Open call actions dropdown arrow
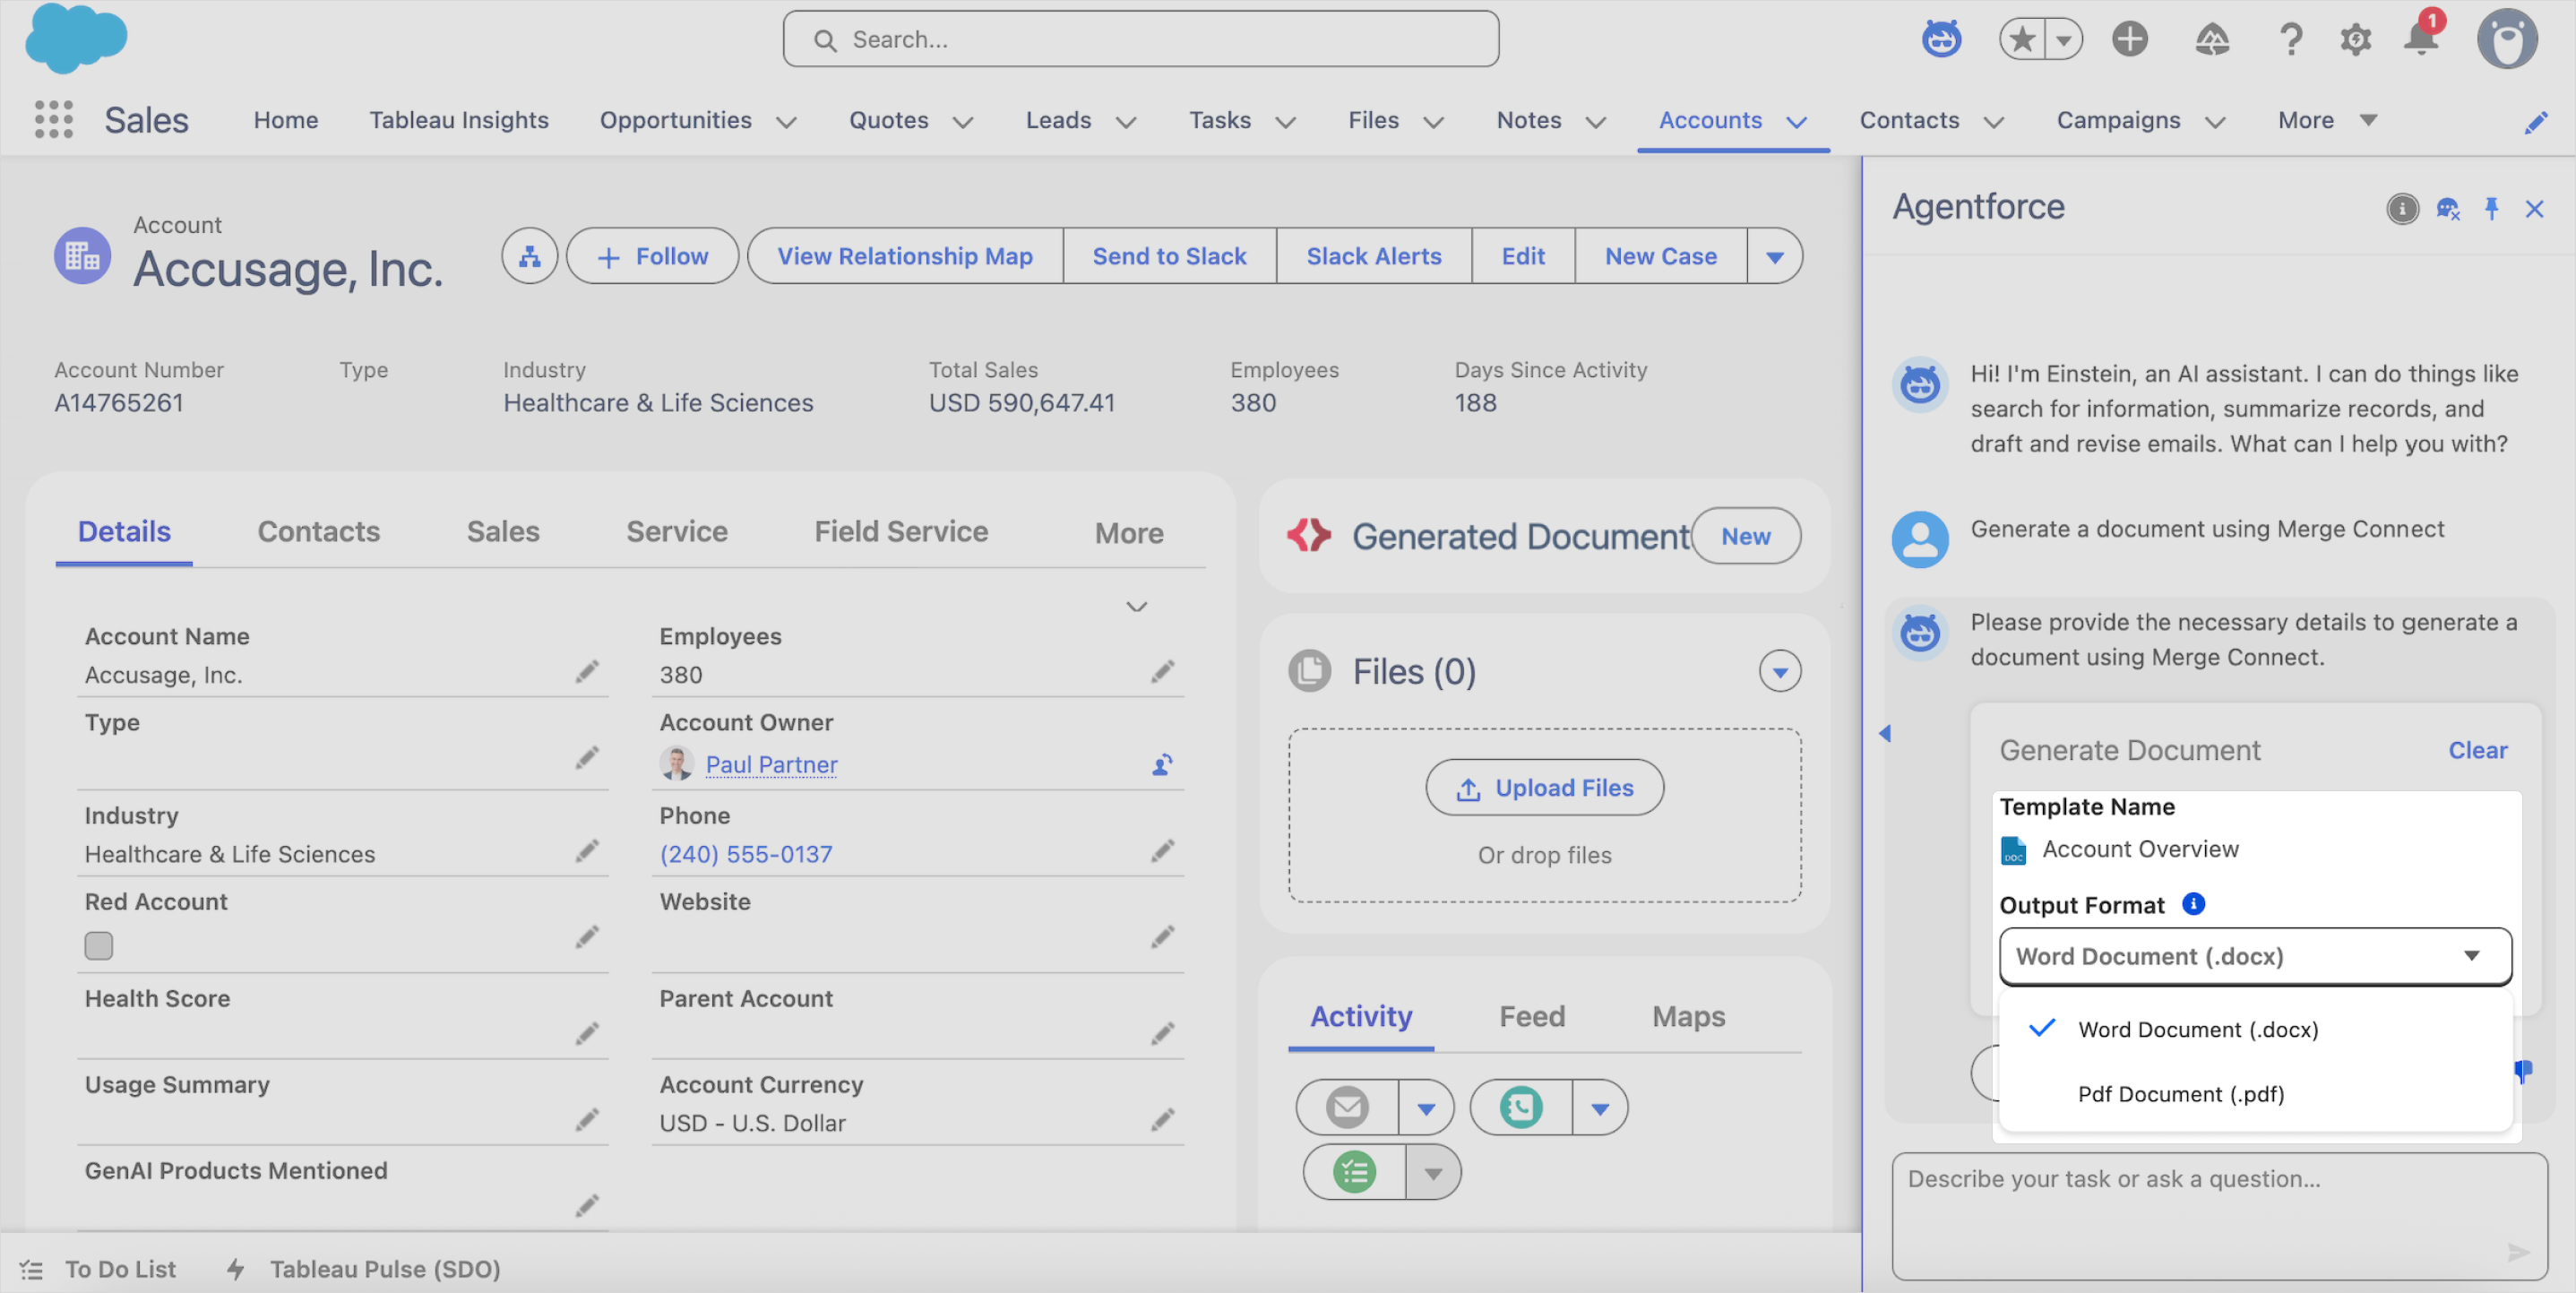Screen dimensions: 2576x1293 tap(1600, 1108)
